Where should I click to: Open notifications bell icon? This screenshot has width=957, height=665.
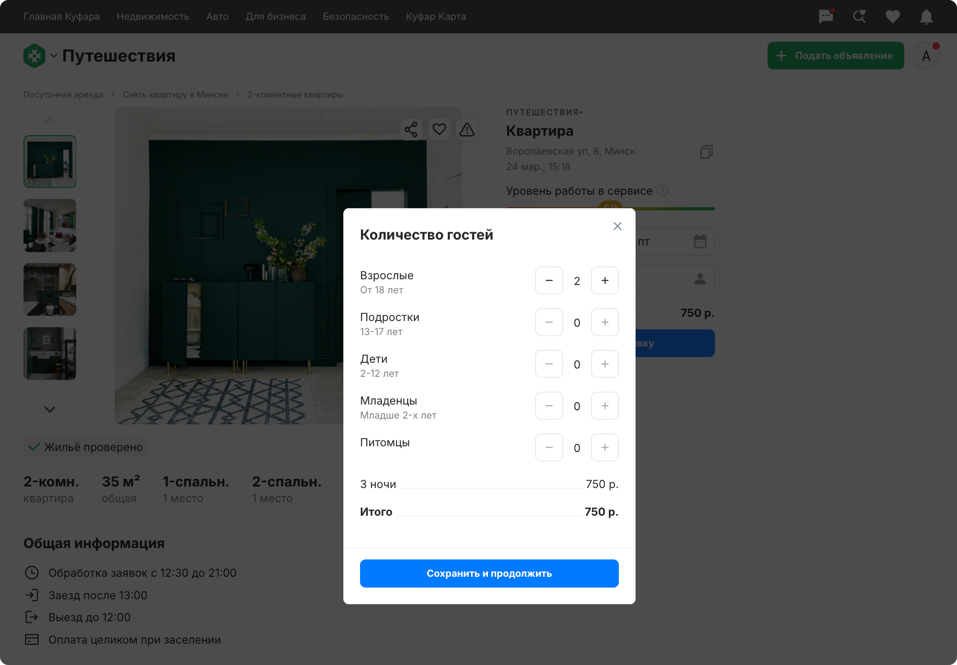point(926,17)
